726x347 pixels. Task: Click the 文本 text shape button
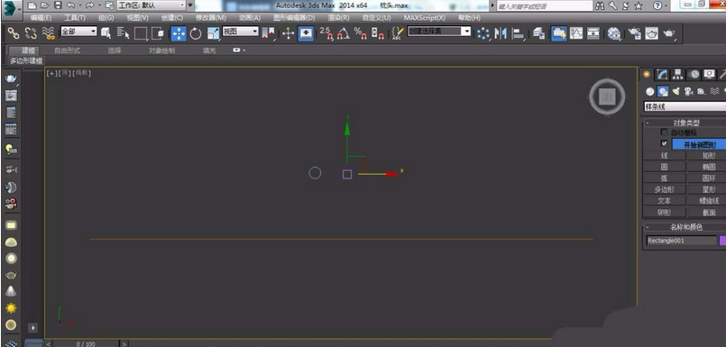(665, 201)
